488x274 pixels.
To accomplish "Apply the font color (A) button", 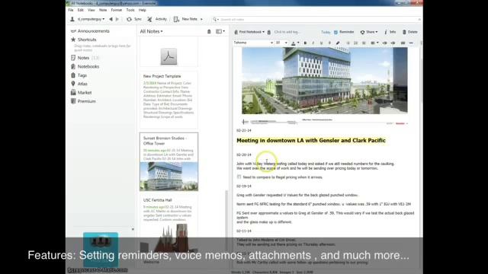I will coord(293,43).
